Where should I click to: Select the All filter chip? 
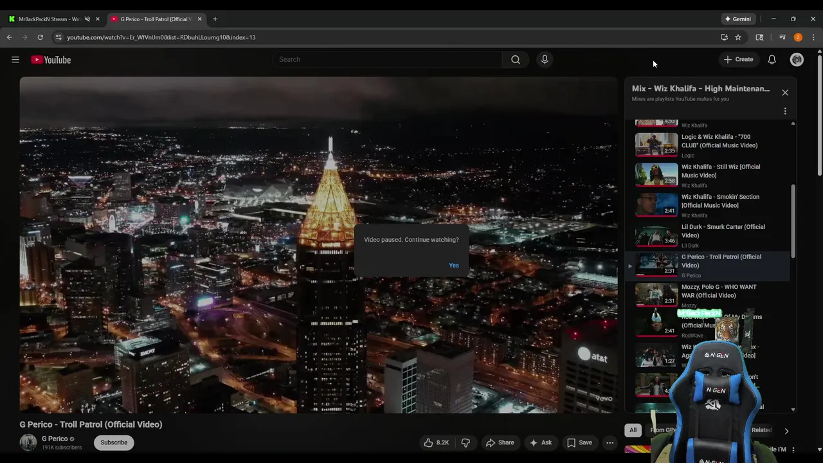[633, 430]
